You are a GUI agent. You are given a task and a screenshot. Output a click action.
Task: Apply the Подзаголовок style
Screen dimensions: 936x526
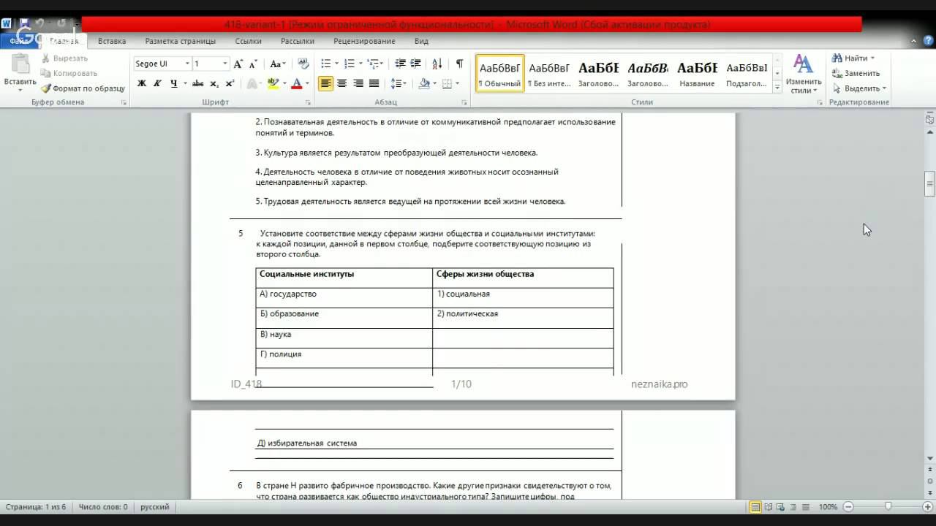coord(747,73)
